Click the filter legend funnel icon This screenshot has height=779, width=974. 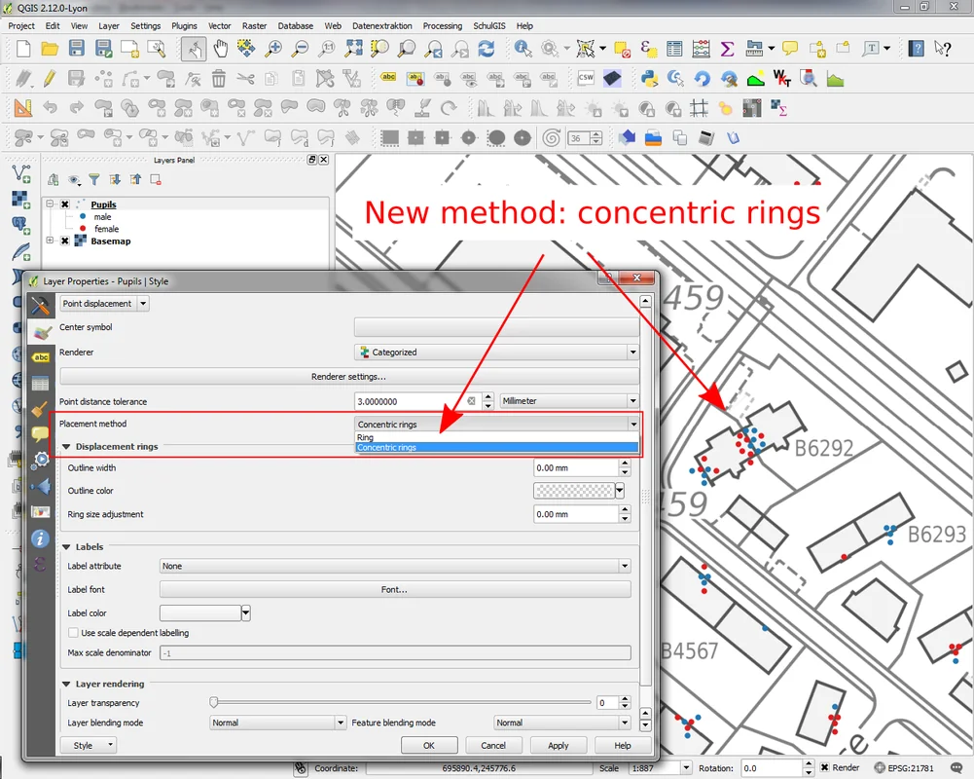click(94, 179)
